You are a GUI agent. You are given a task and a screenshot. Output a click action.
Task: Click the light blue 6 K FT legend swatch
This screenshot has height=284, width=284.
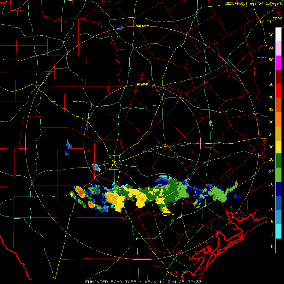tap(279, 217)
